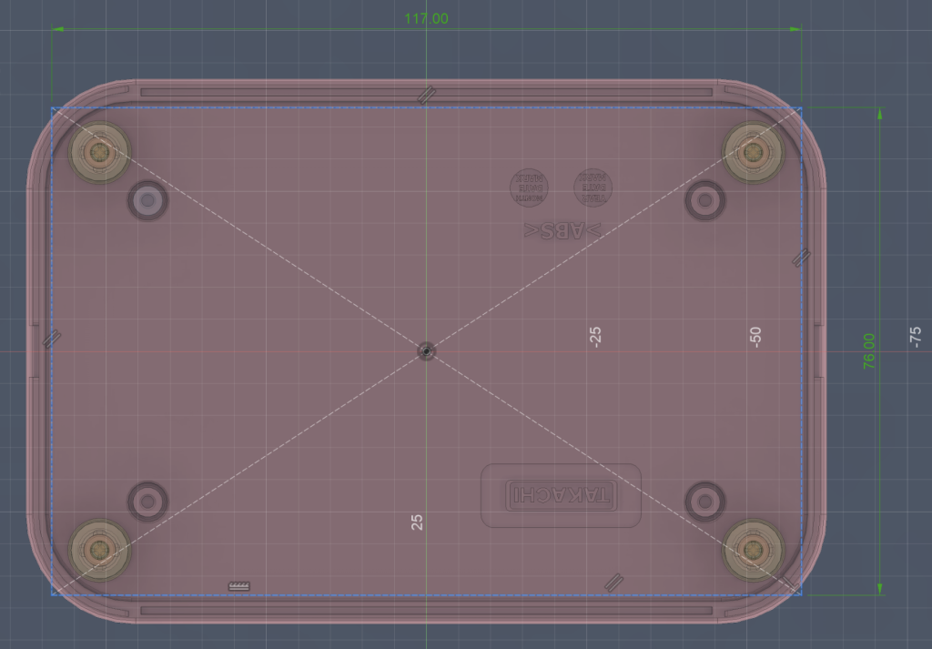The height and width of the screenshot is (649, 932).
Task: Click the -25 axis grid label
Action: (595, 337)
